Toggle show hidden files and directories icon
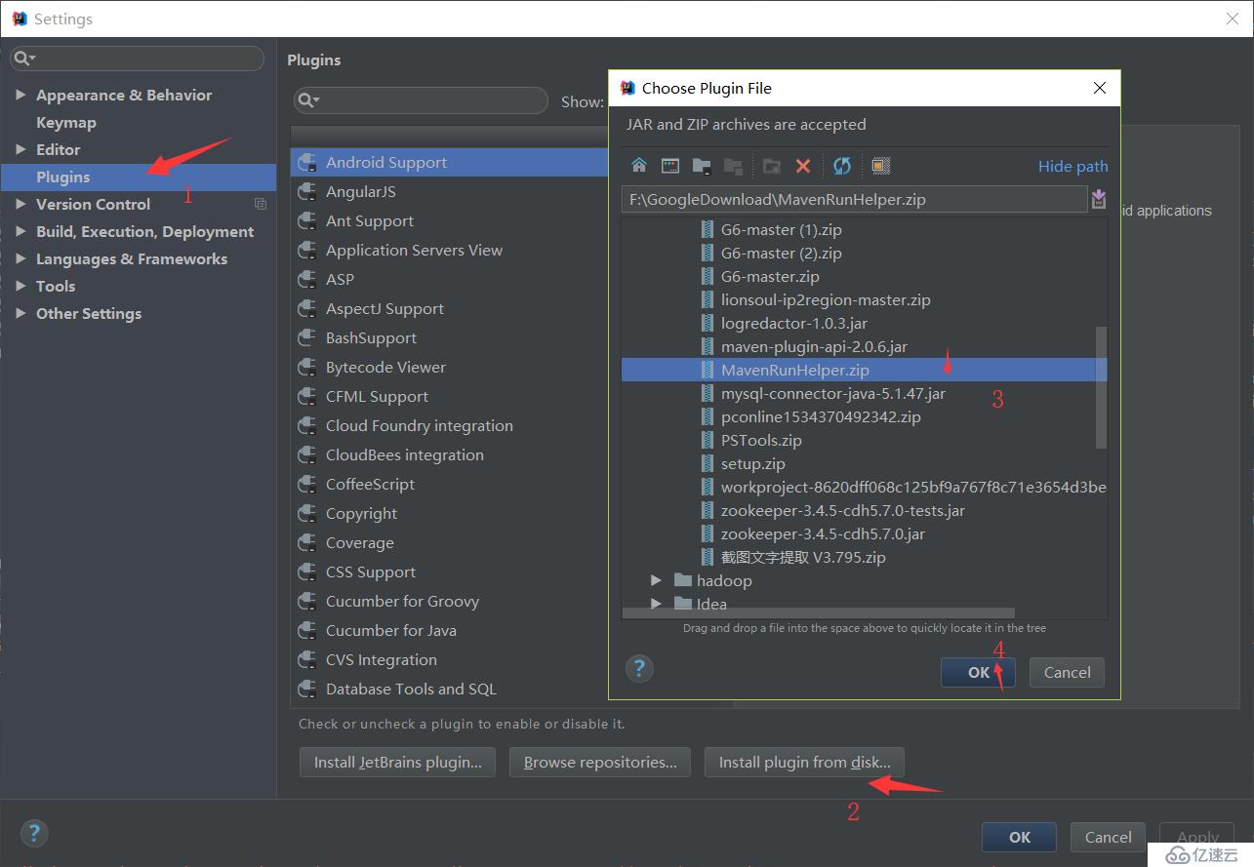The image size is (1254, 867). (x=880, y=166)
